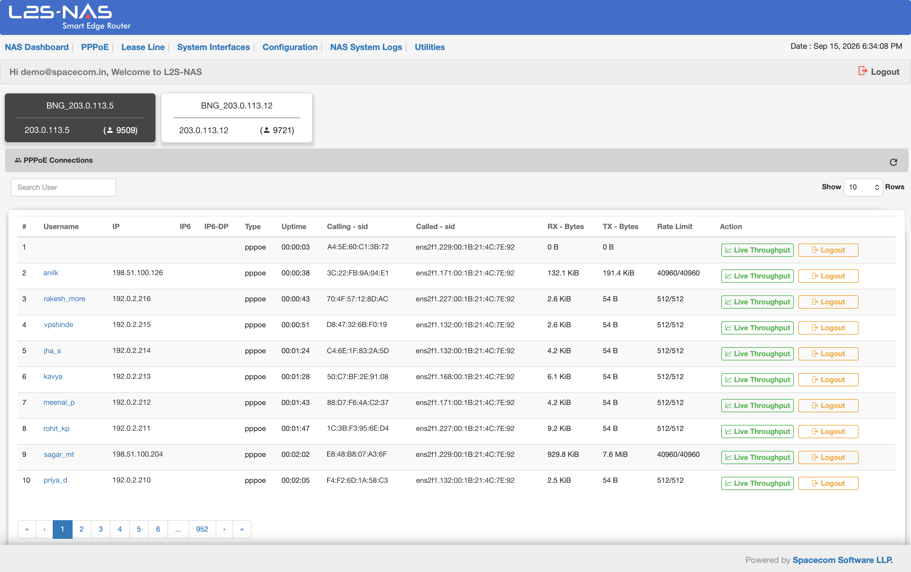
Task: Open the PPPoE menu
Action: [x=95, y=47]
